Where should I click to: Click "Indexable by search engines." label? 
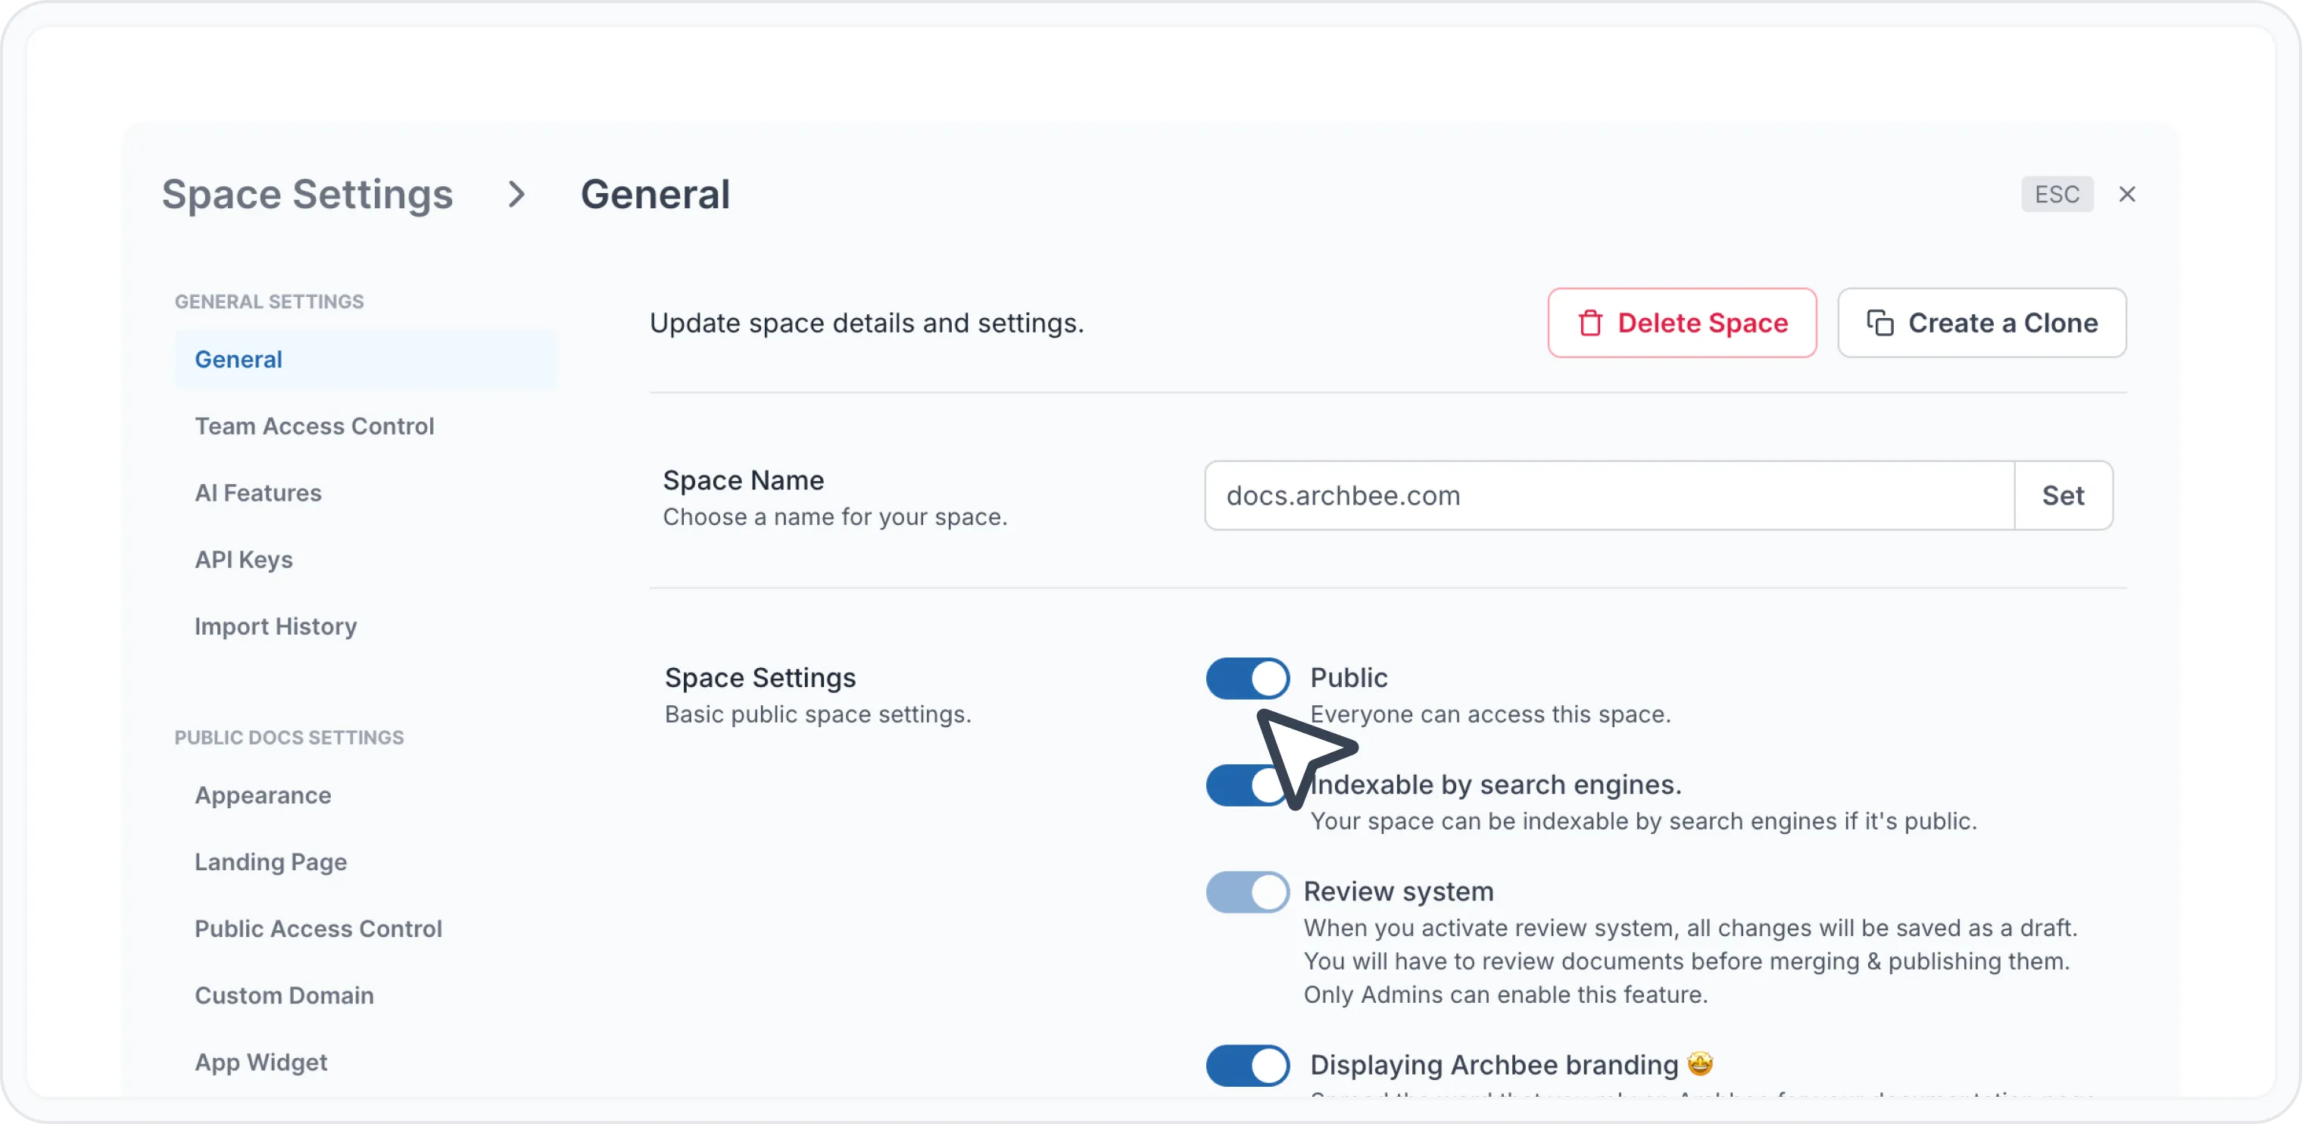[x=1496, y=785]
